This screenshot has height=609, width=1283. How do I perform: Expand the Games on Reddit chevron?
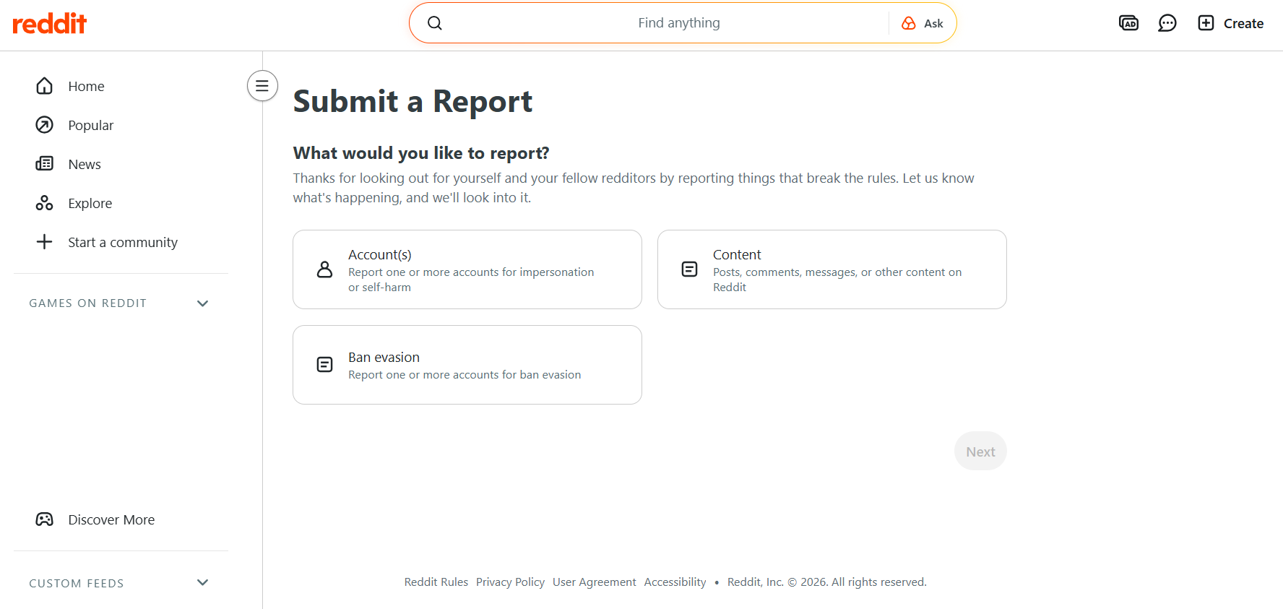203,303
